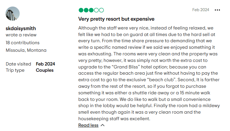
Task: Click the first green rating bubble
Action: [81, 10]
